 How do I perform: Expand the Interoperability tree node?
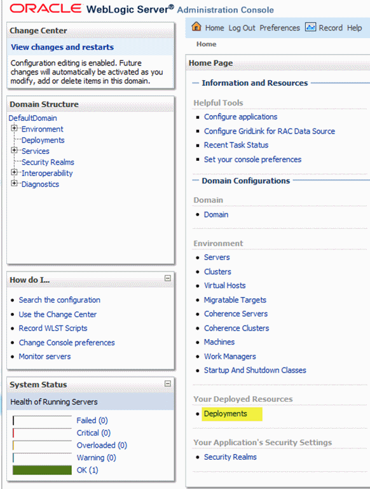click(x=14, y=172)
